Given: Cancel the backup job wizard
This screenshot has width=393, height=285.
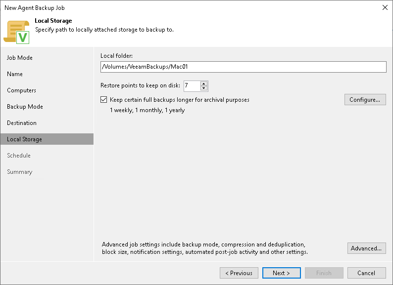Looking at the screenshot, I should click(366, 273).
